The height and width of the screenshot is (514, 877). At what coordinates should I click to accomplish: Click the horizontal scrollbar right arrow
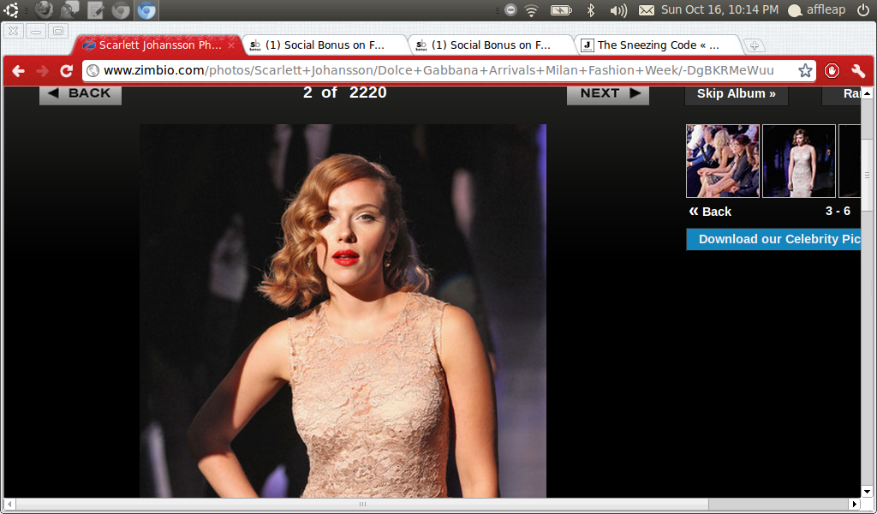coord(855,504)
